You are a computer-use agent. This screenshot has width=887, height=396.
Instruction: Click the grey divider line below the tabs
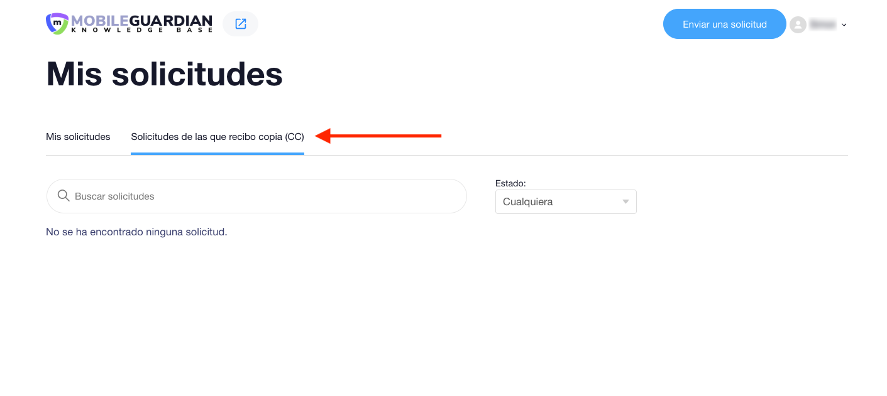point(566,155)
